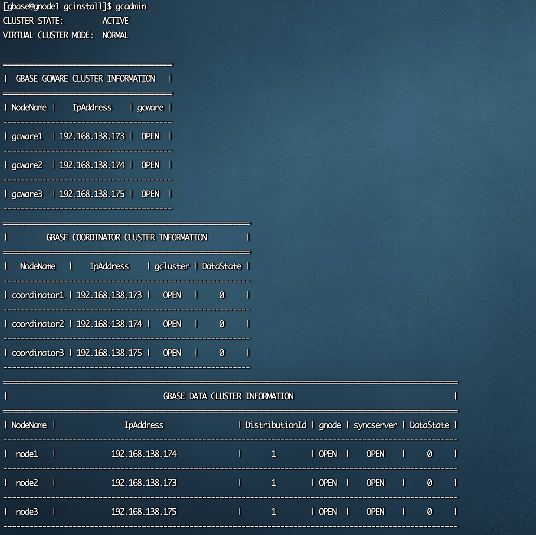Select the CLUSTER STATE: label
This screenshot has width=536, height=535.
pyautogui.click(x=33, y=21)
